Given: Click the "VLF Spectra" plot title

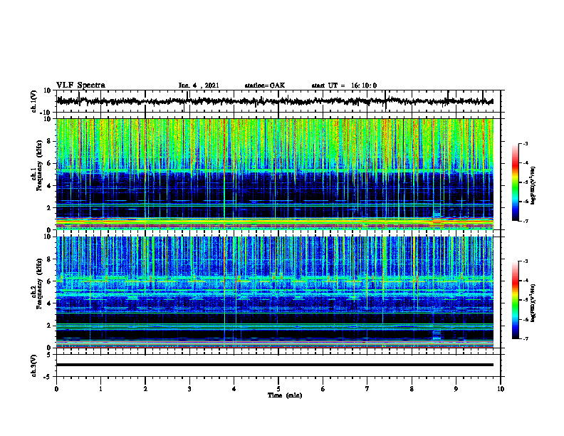Looking at the screenshot, I should pyautogui.click(x=80, y=85).
